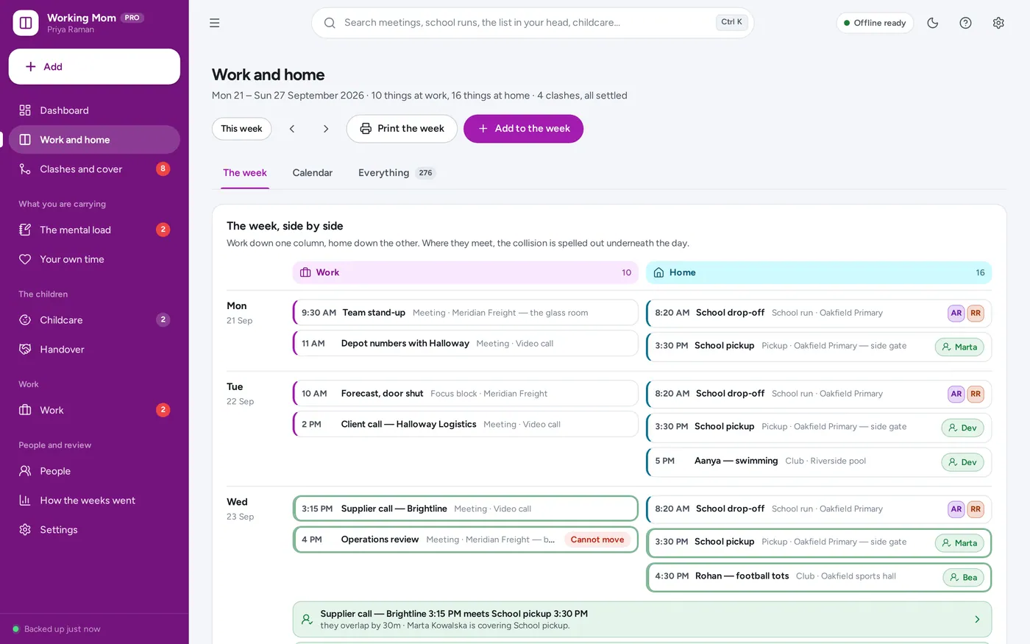Click the Cannot move tag

click(597, 539)
